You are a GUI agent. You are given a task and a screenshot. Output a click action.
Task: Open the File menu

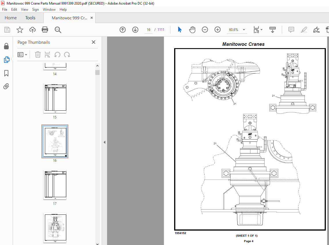pos(5,10)
